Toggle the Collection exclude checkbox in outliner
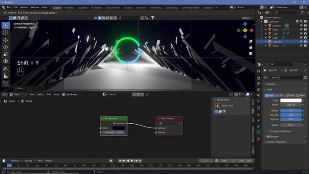The width and height of the screenshot is (309, 174). [297, 21]
